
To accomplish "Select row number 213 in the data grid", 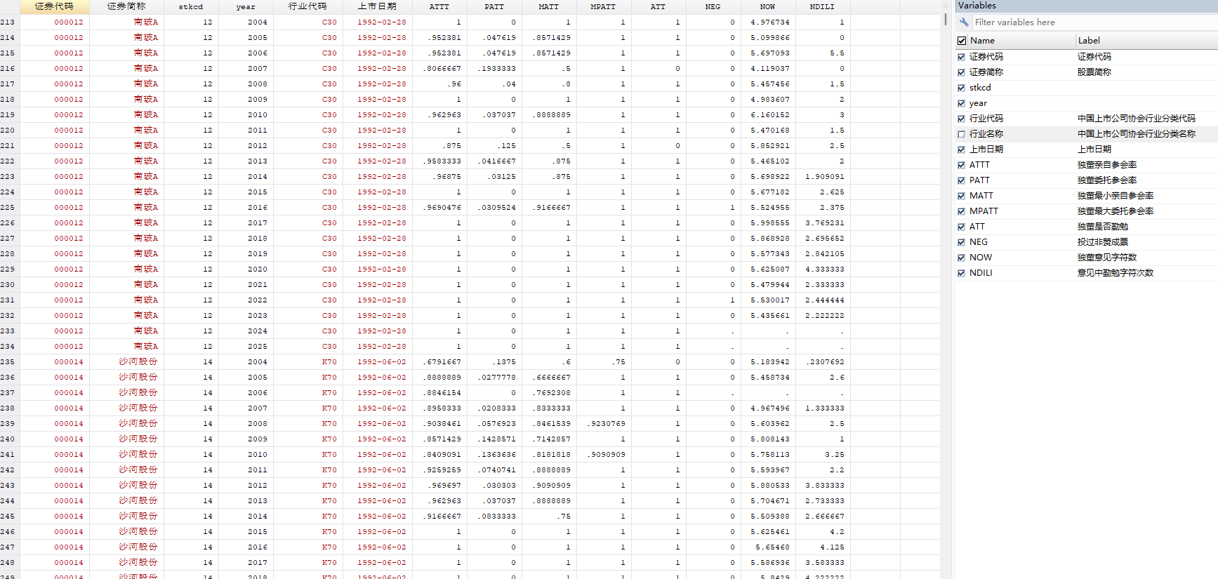I will coord(9,22).
